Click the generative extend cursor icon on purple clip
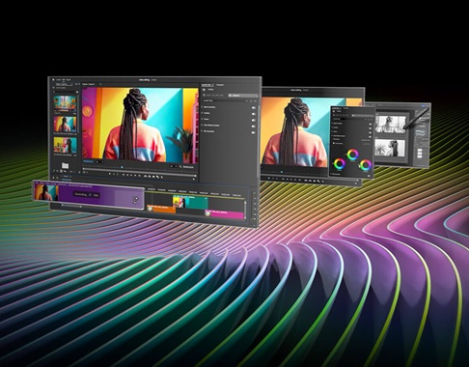Viewport: 469px width, 367px height. 136,200
